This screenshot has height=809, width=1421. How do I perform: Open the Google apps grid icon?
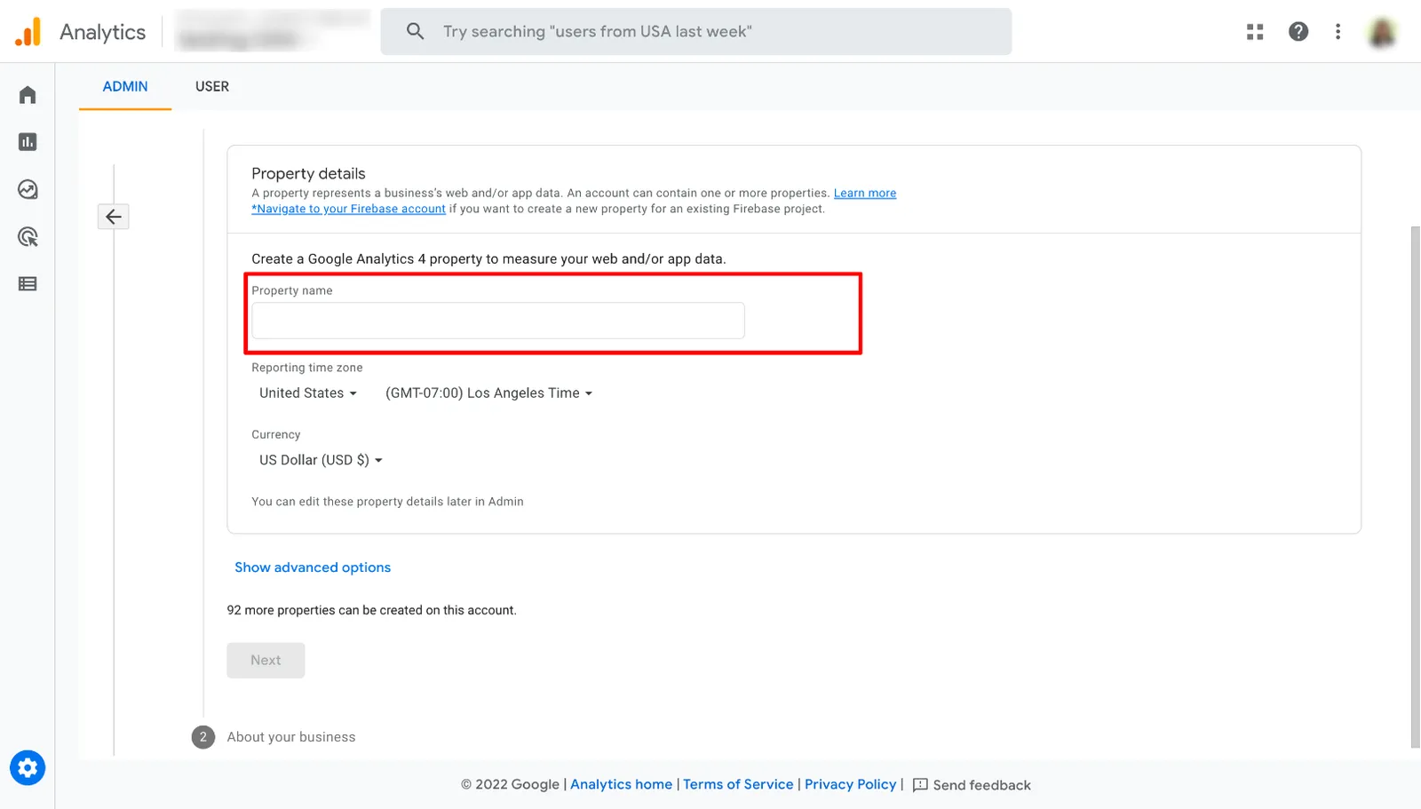coord(1255,32)
